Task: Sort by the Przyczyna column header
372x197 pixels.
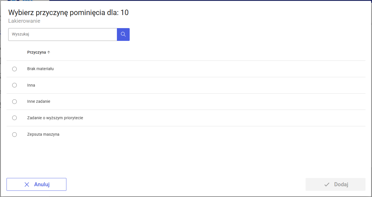Action: 37,52
